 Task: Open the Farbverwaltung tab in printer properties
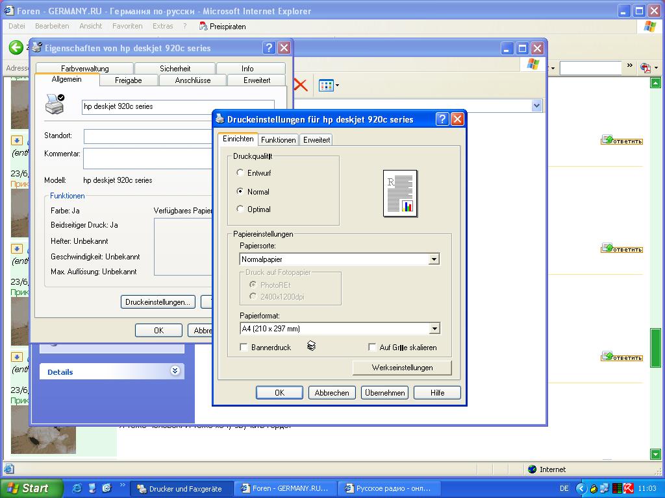(84, 68)
